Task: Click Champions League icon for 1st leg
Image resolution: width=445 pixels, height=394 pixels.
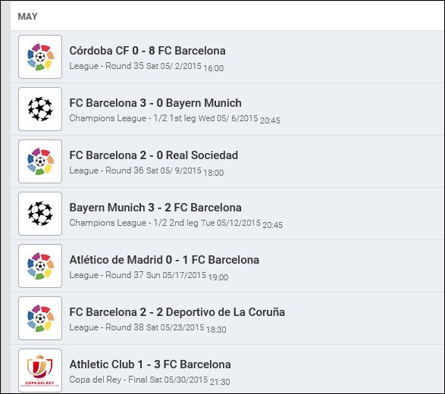Action: tap(40, 109)
